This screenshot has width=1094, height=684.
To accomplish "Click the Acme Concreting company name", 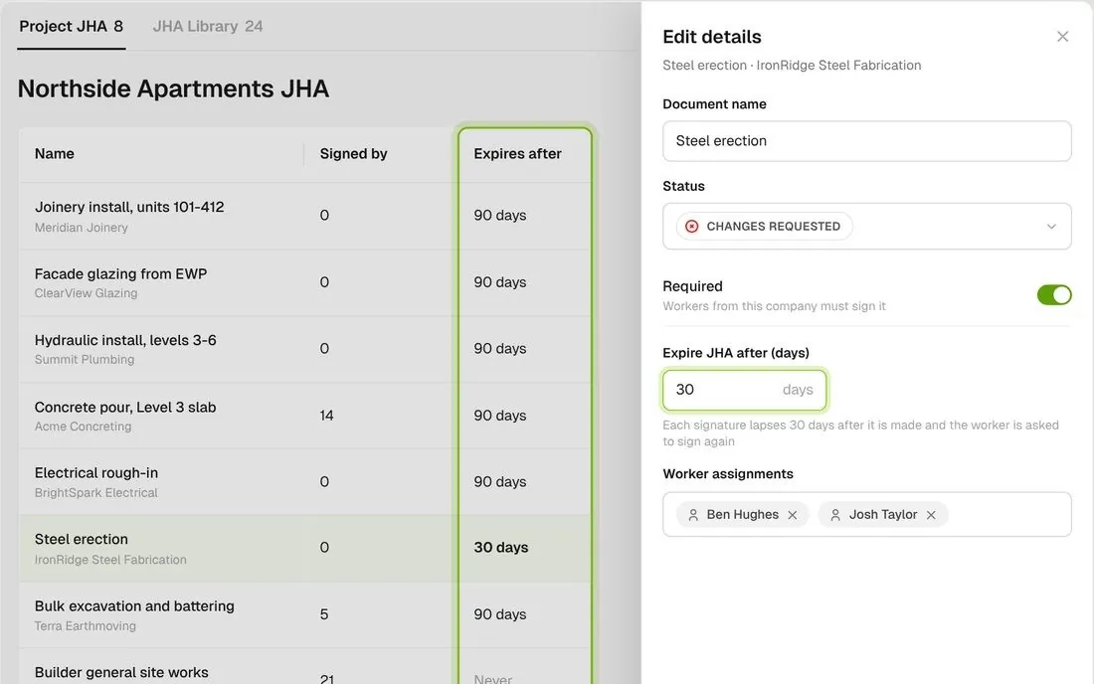I will (x=83, y=427).
